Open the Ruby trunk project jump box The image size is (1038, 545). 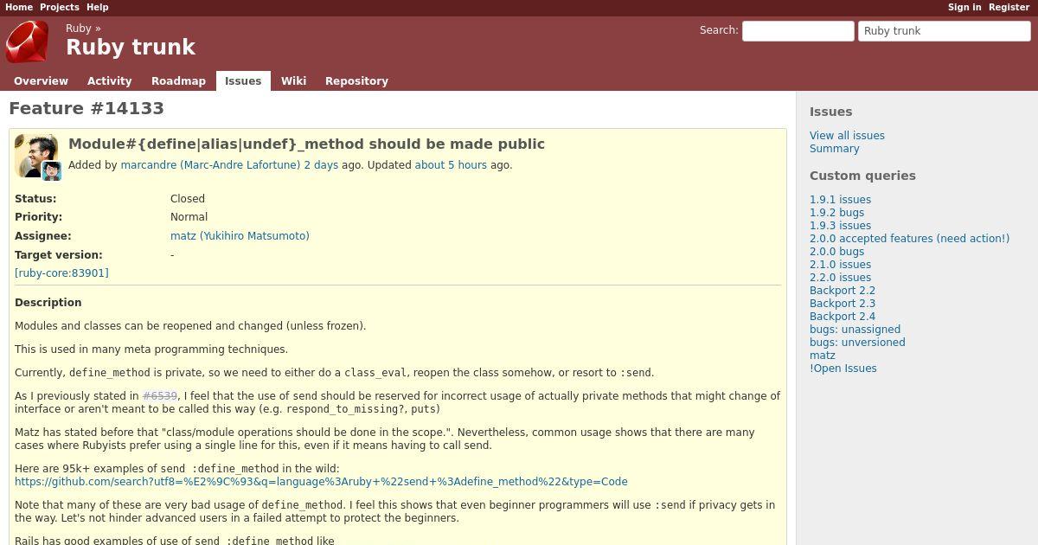pyautogui.click(x=945, y=30)
